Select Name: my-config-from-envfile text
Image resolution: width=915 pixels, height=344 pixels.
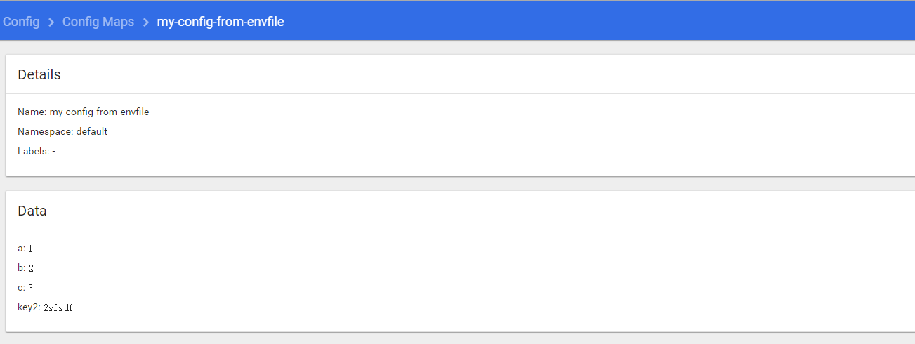pos(83,112)
